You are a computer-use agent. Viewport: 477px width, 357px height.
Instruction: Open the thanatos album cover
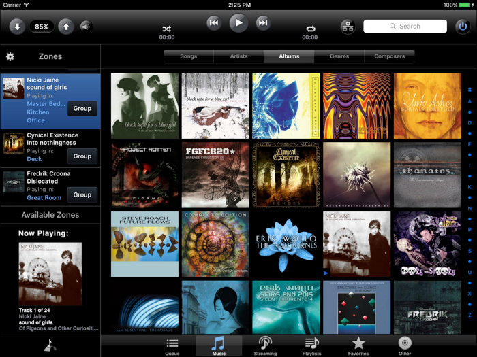coord(427,175)
